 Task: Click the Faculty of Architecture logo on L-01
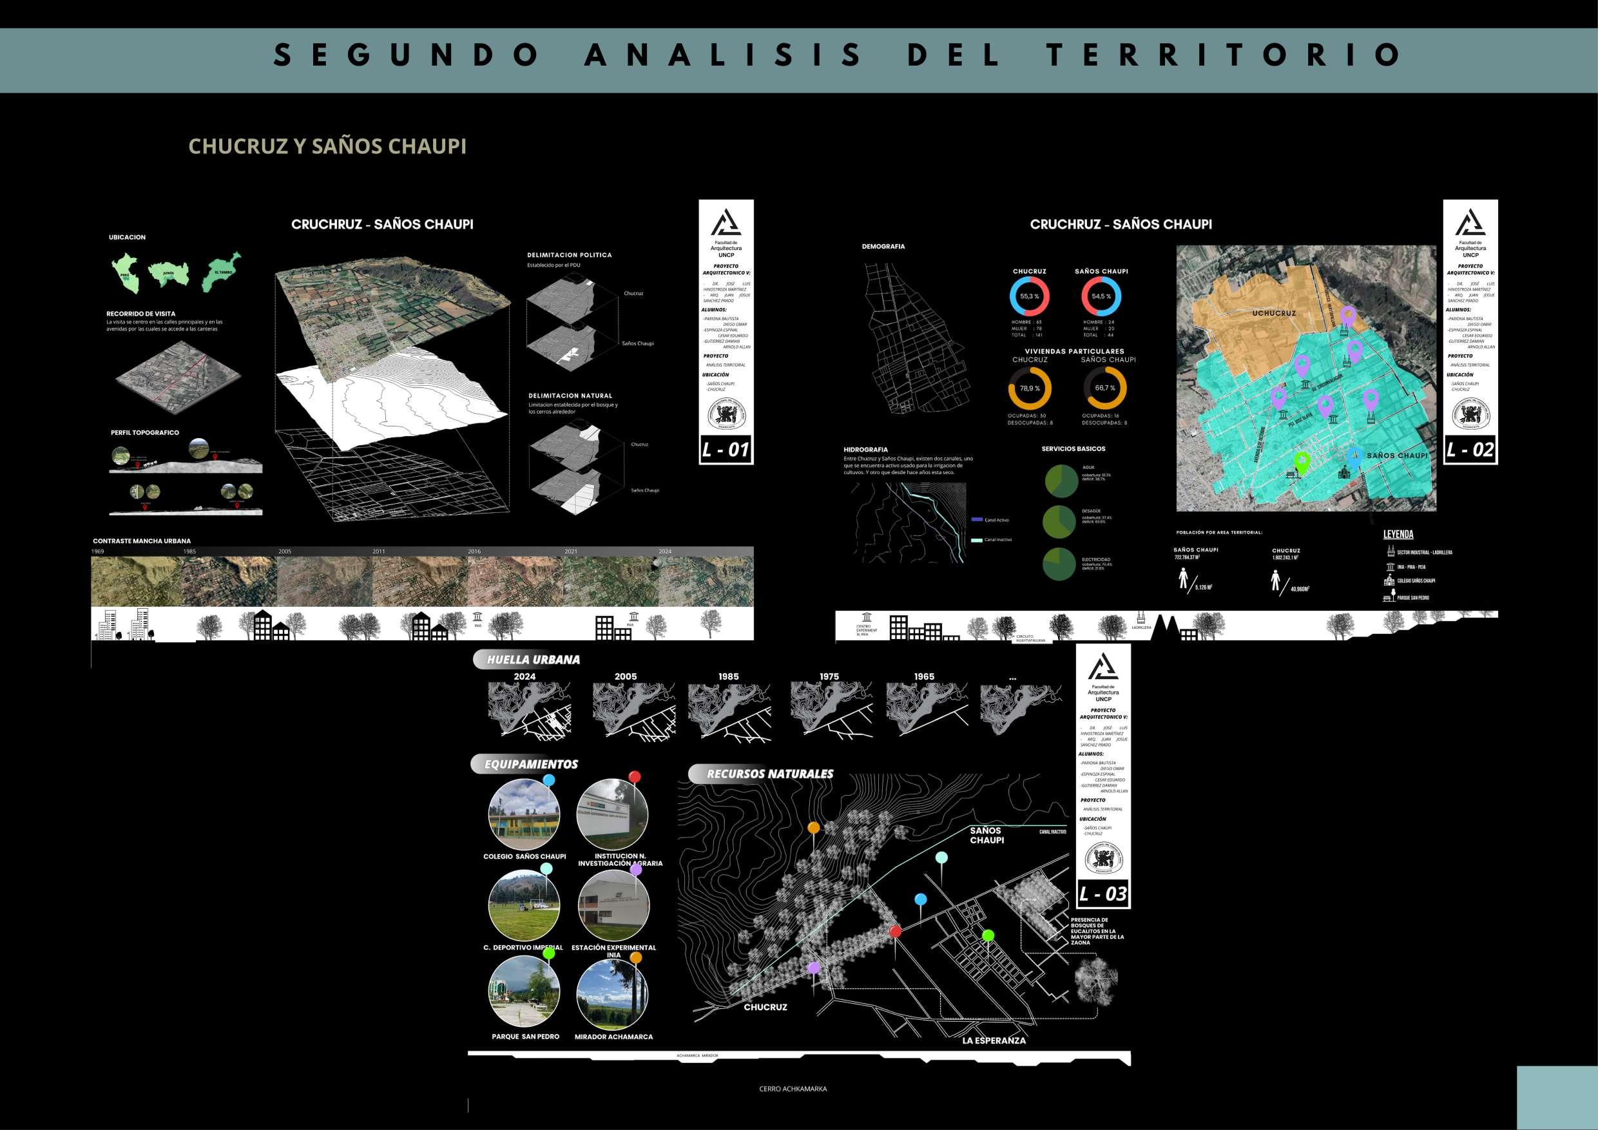[726, 224]
